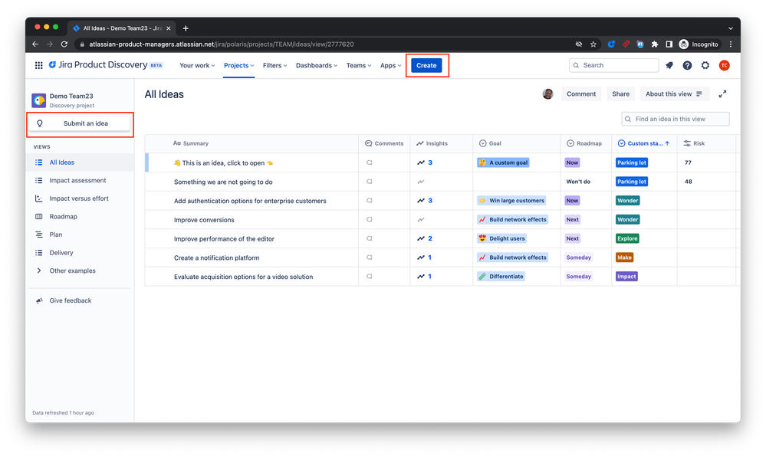Open the browser extensions puzzle icon
This screenshot has width=766, height=456.
(655, 44)
